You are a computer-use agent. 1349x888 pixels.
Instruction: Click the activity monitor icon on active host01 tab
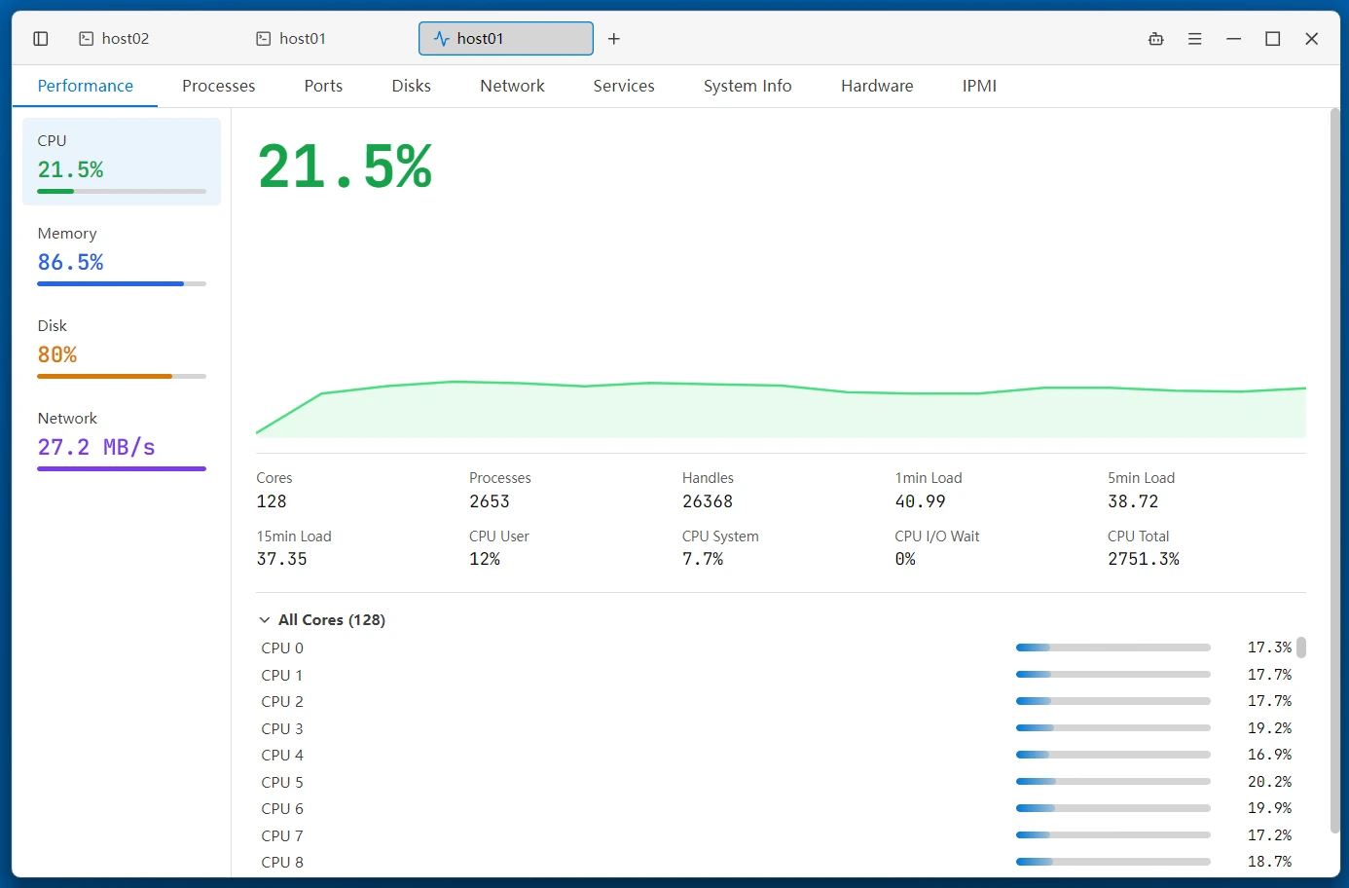pyautogui.click(x=442, y=39)
